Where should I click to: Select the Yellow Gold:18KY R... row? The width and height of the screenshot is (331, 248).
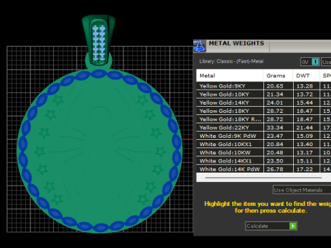263,119
